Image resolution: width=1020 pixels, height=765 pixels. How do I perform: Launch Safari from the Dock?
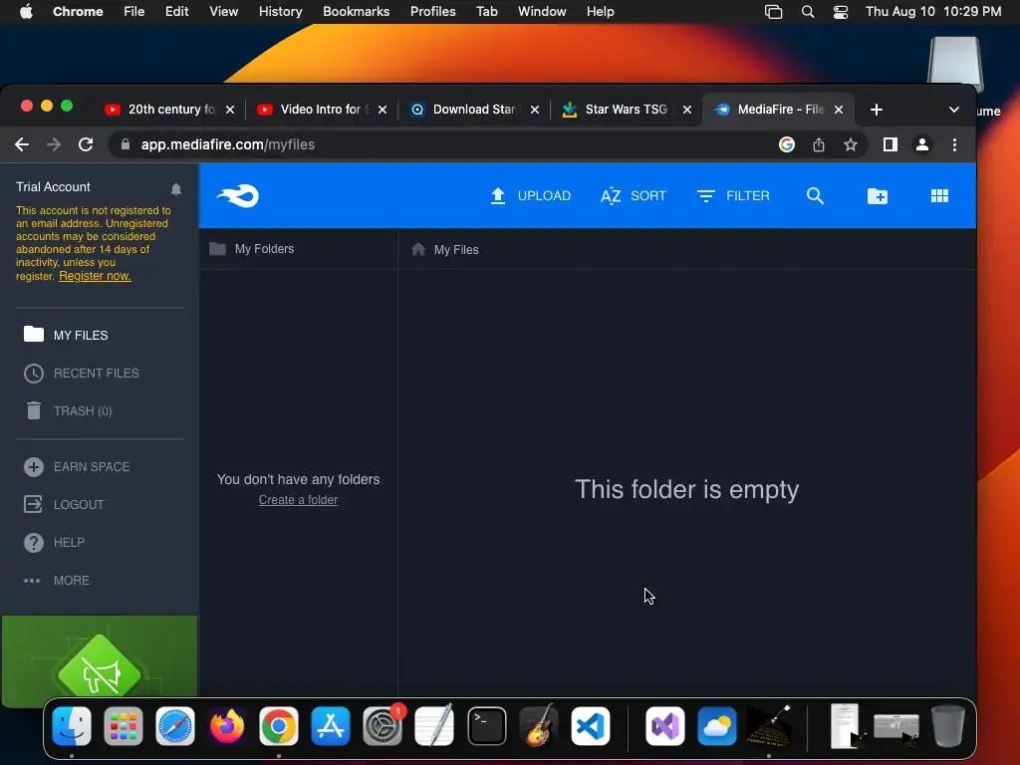(175, 726)
